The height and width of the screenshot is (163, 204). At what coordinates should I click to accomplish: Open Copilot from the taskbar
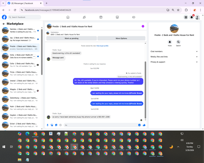[x=20, y=134]
